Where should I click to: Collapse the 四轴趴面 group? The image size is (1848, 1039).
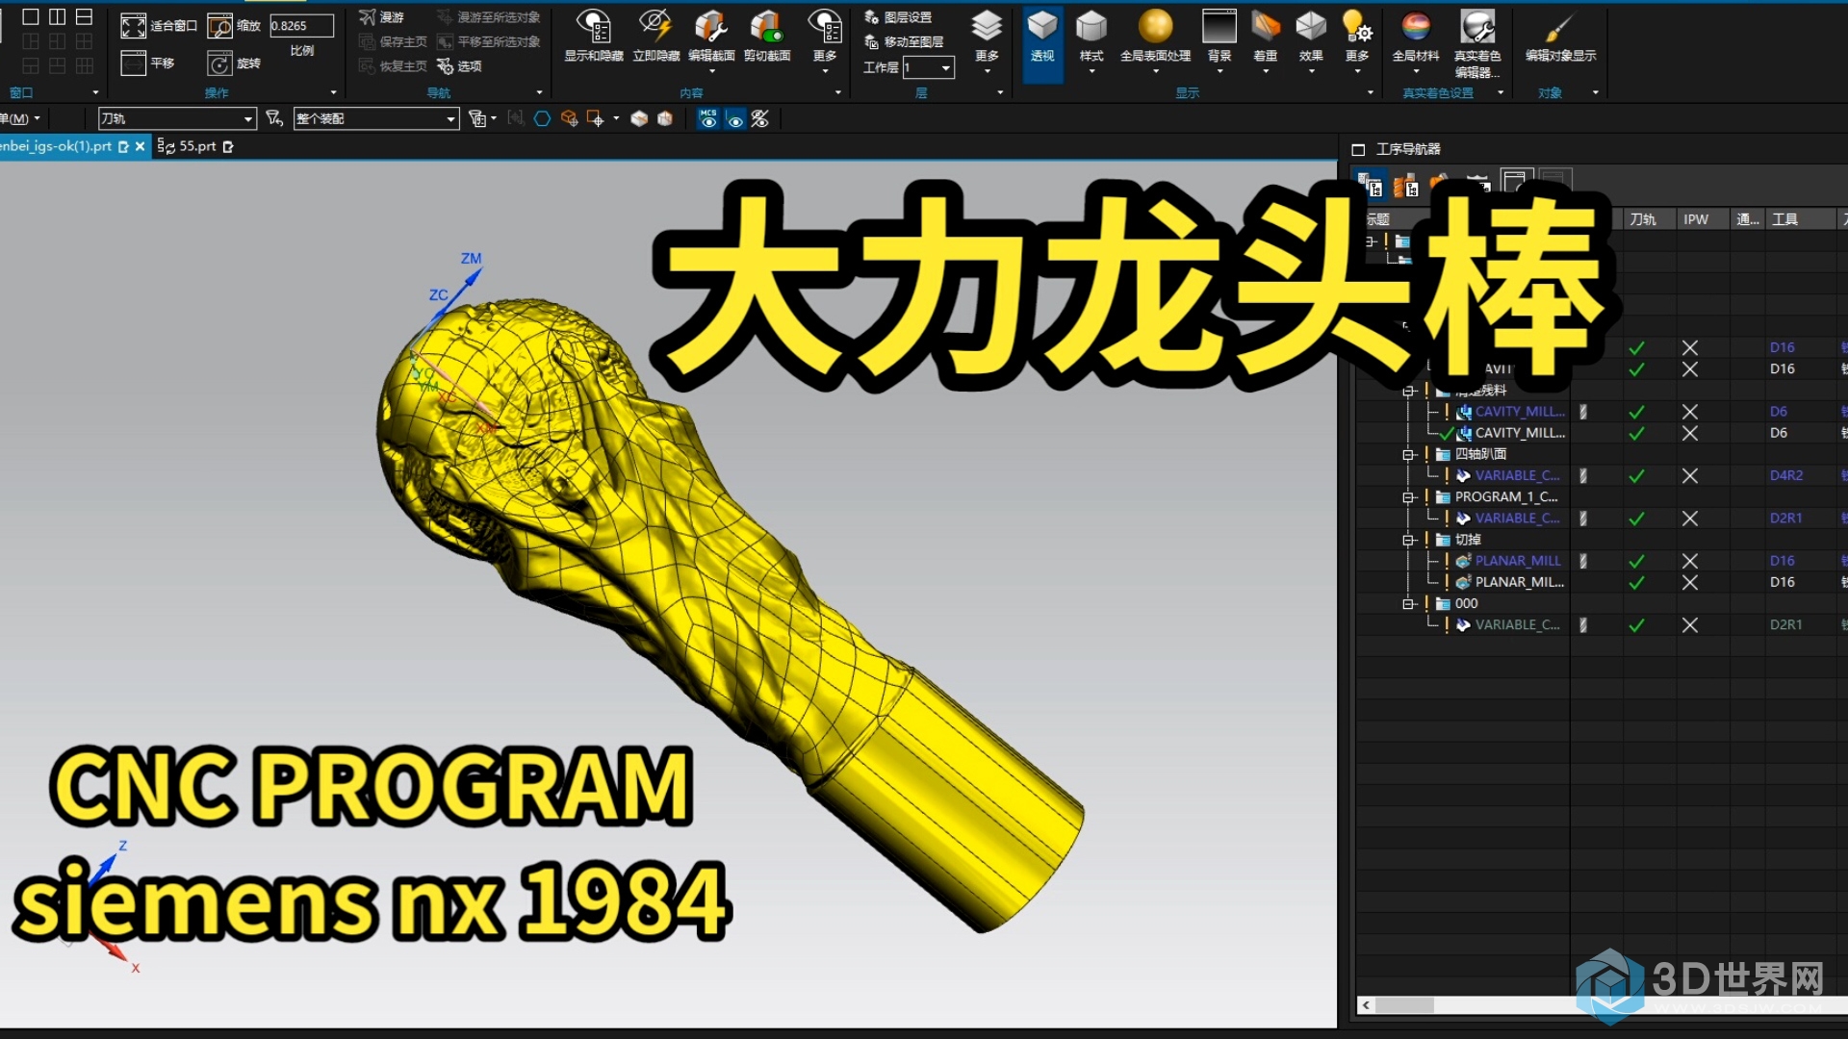coord(1408,454)
